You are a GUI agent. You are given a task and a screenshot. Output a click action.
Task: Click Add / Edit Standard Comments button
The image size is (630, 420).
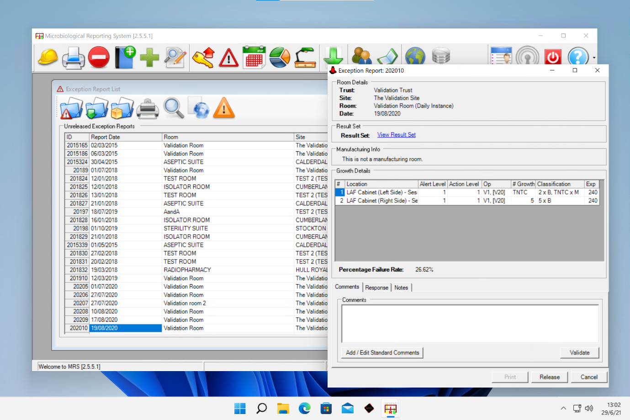point(382,353)
